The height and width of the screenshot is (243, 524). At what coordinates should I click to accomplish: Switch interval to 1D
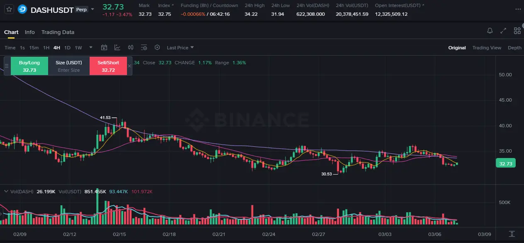pyautogui.click(x=67, y=48)
